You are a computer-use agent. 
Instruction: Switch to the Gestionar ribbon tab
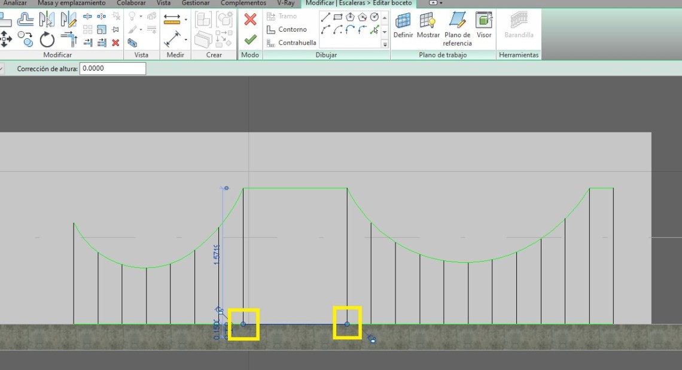(196, 3)
